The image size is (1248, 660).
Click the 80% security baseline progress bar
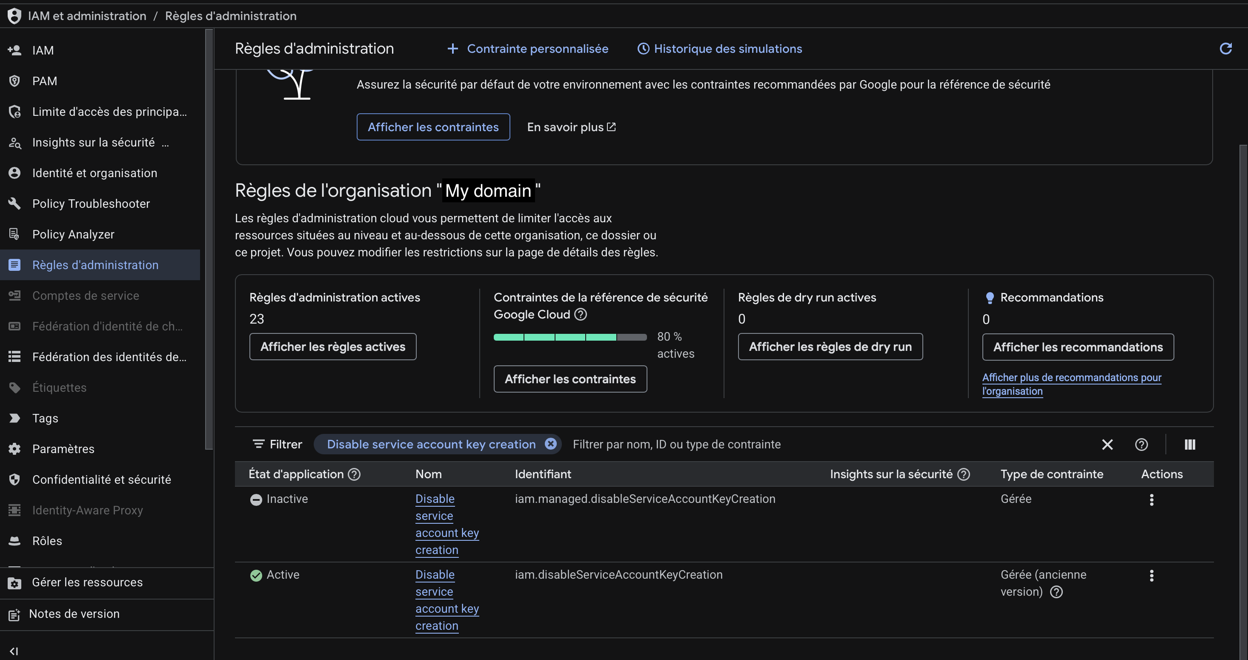(x=570, y=337)
